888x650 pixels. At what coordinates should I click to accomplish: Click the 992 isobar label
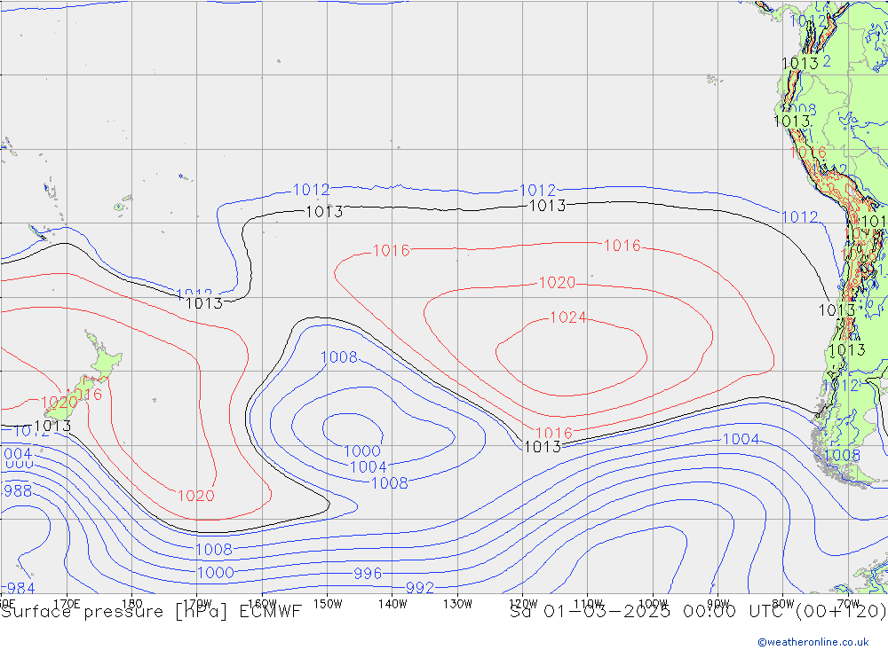tap(420, 588)
